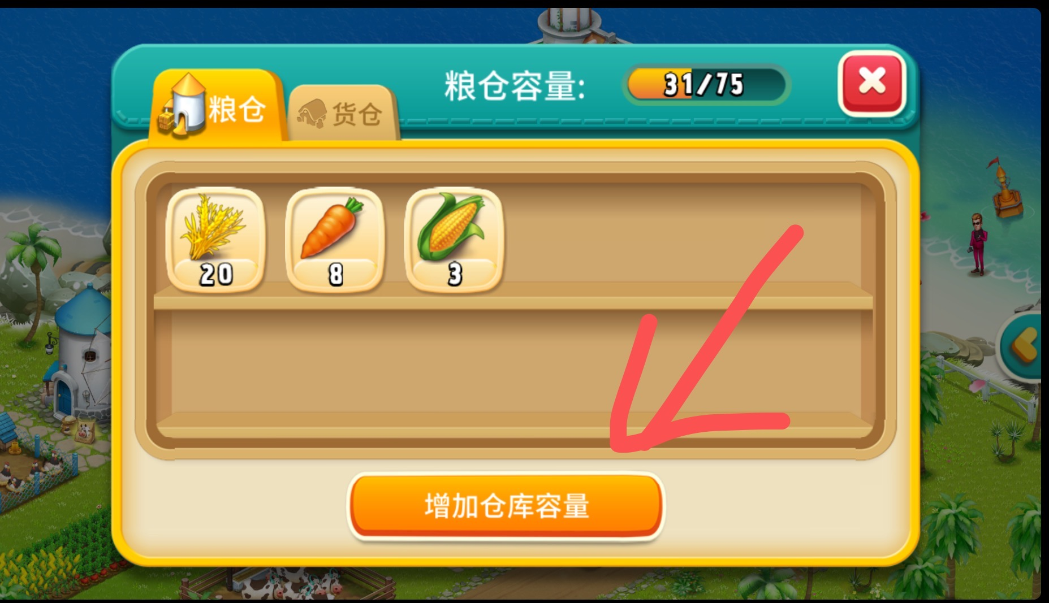Tap the silo icon on 粮仓 tab
Viewport: 1049px width, 603px height.
click(x=182, y=106)
